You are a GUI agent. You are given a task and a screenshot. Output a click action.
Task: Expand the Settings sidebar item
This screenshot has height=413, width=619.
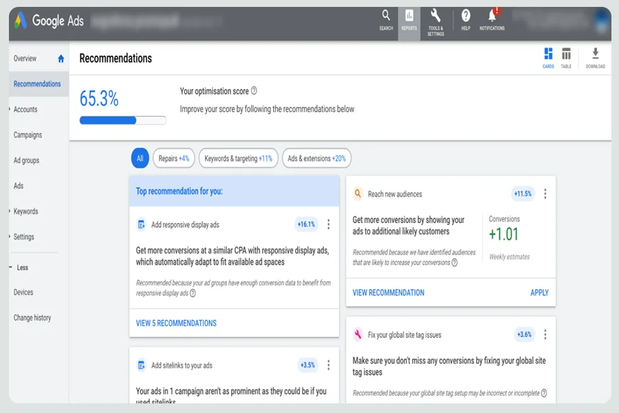pos(10,237)
